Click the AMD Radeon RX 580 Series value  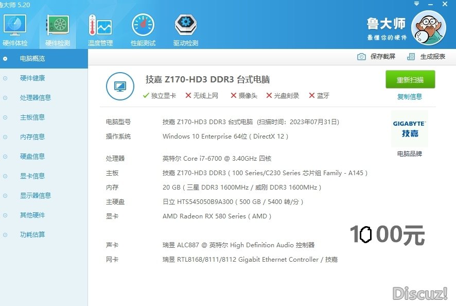coord(217,216)
